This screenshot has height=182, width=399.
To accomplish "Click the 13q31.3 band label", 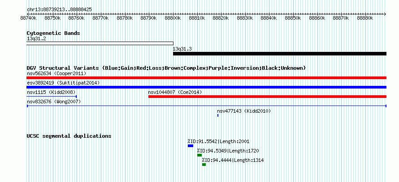I will (182, 49).
